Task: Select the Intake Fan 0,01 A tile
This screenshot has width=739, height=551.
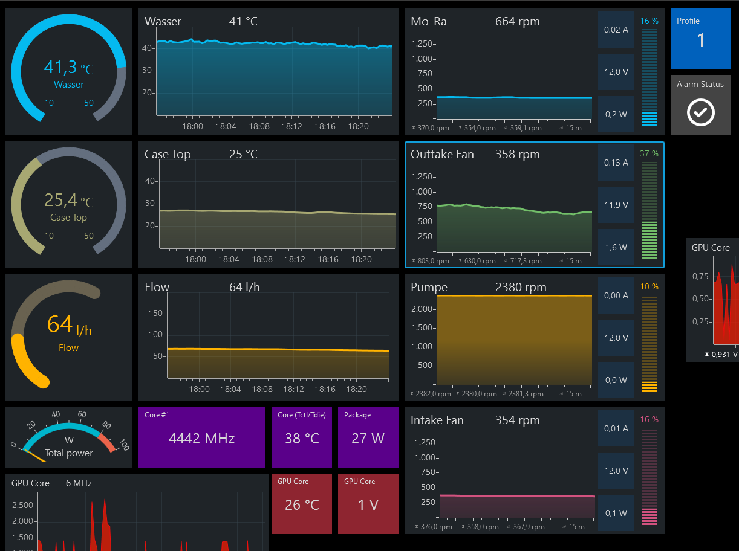Action: click(x=616, y=428)
